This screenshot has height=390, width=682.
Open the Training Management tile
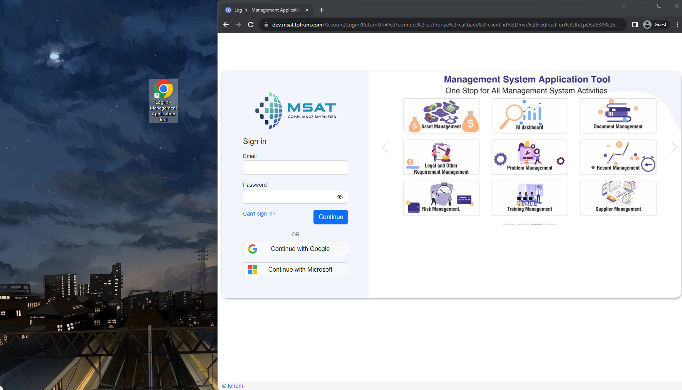[x=530, y=198]
